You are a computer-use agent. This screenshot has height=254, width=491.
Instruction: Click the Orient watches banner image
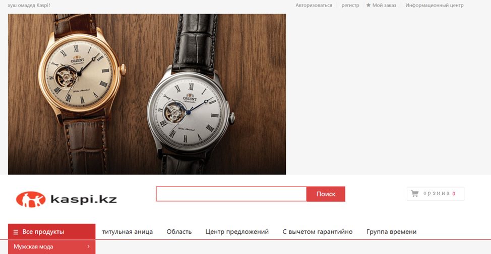click(147, 94)
